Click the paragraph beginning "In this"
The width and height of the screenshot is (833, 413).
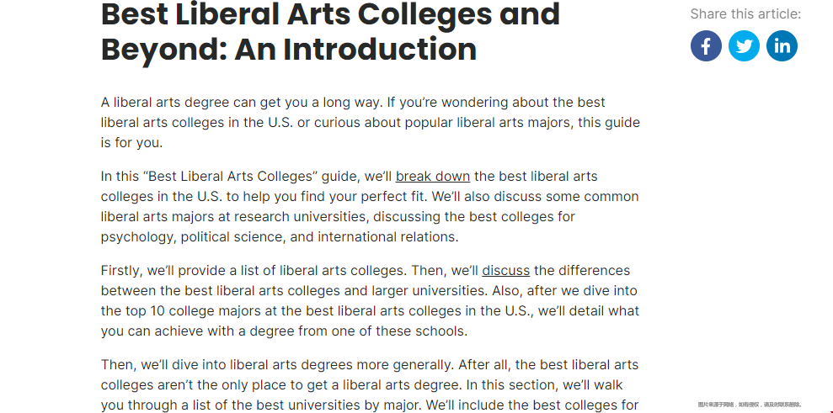click(370, 207)
